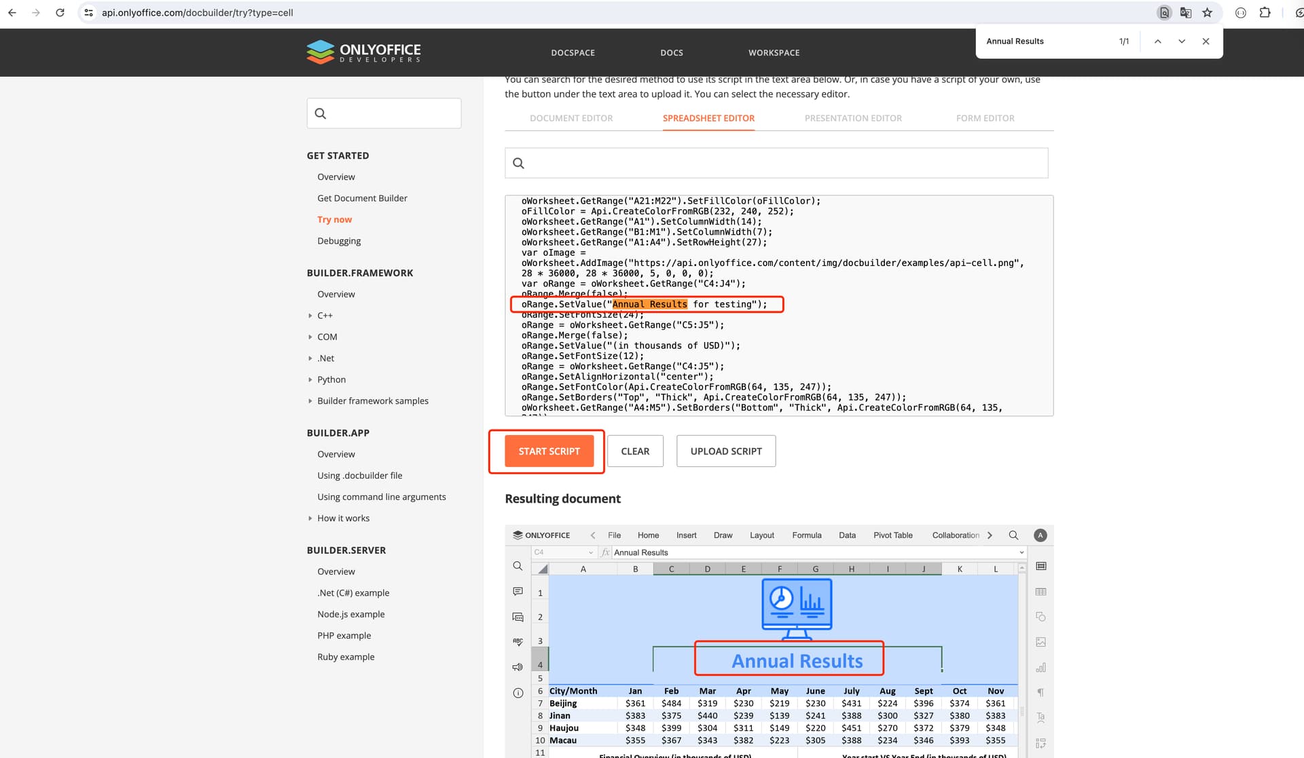The width and height of the screenshot is (1304, 758).
Task: Go to previous find match arrow
Action: [x=1157, y=41]
